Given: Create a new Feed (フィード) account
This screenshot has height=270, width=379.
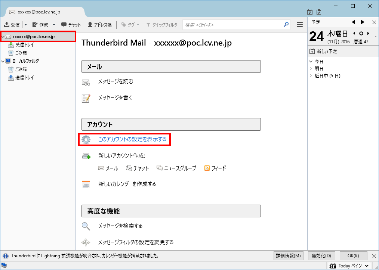Looking at the screenshot, I should (215, 168).
